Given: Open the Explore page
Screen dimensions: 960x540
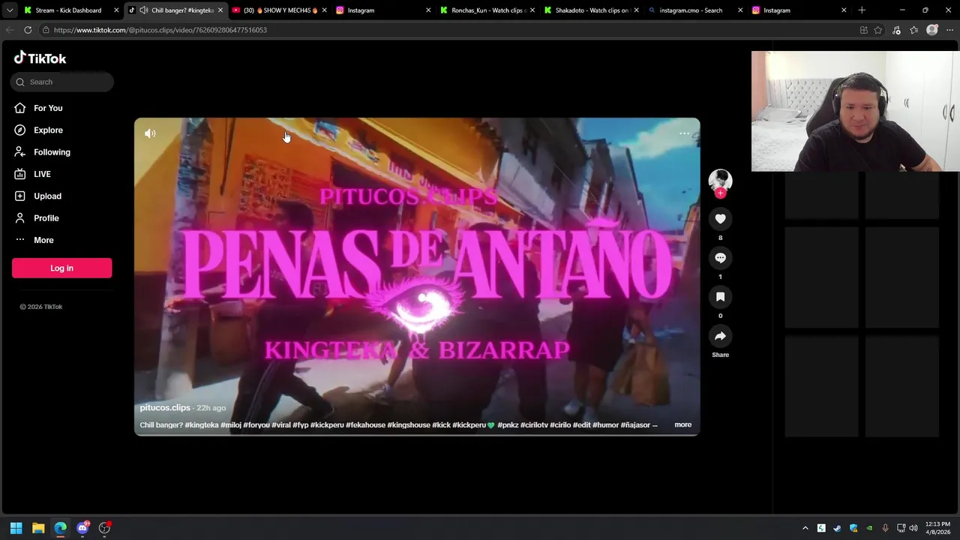Looking at the screenshot, I should 48,130.
